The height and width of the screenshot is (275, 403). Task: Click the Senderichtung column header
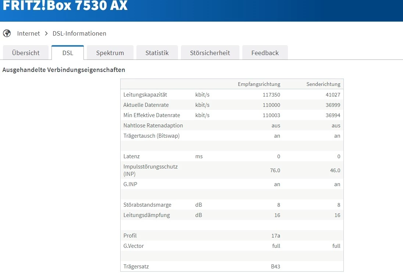[323, 84]
